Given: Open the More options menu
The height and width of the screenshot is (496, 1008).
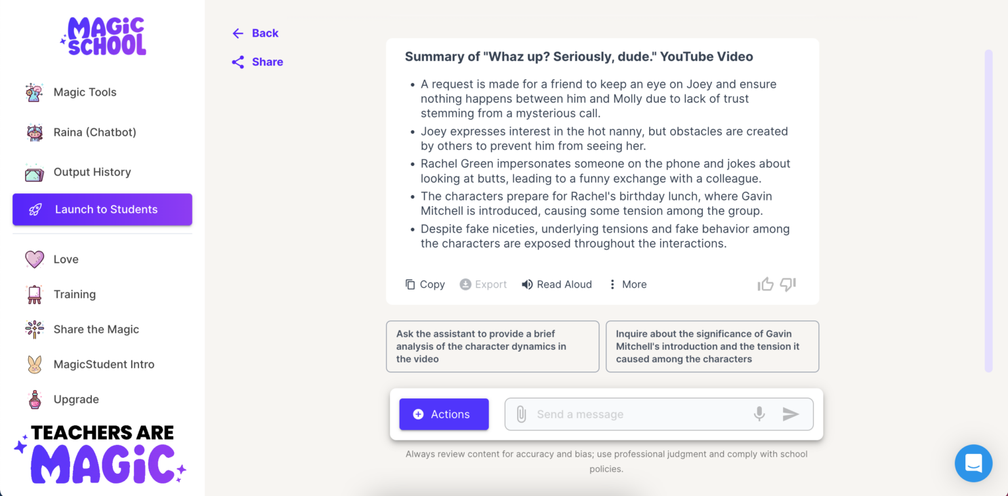Looking at the screenshot, I should pyautogui.click(x=627, y=284).
